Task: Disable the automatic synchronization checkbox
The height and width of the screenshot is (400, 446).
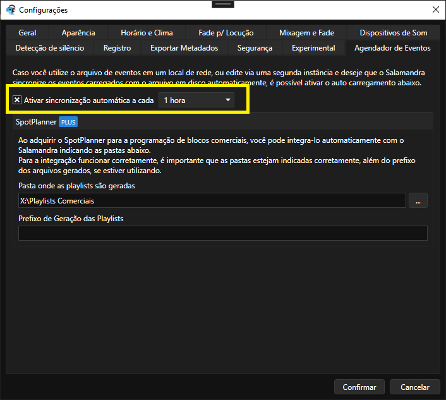Action: click(17, 100)
